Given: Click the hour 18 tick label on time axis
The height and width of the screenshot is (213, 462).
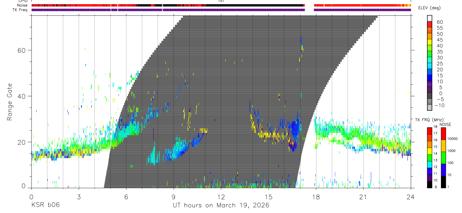Looking at the screenshot, I should coord(316,197).
